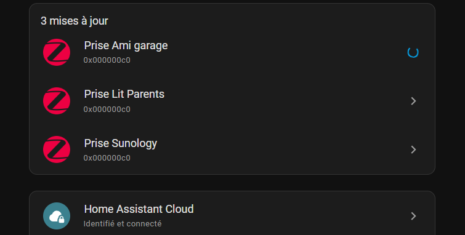Click the "3 mises à jour" header
Screen dimensions: 465x235
pyautogui.click(x=74, y=21)
